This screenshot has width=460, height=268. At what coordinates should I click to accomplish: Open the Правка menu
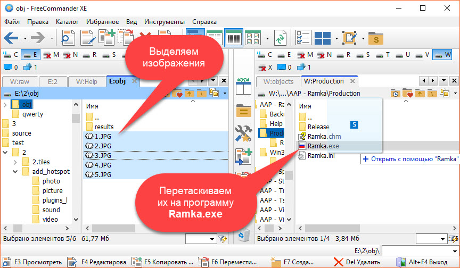coord(38,22)
